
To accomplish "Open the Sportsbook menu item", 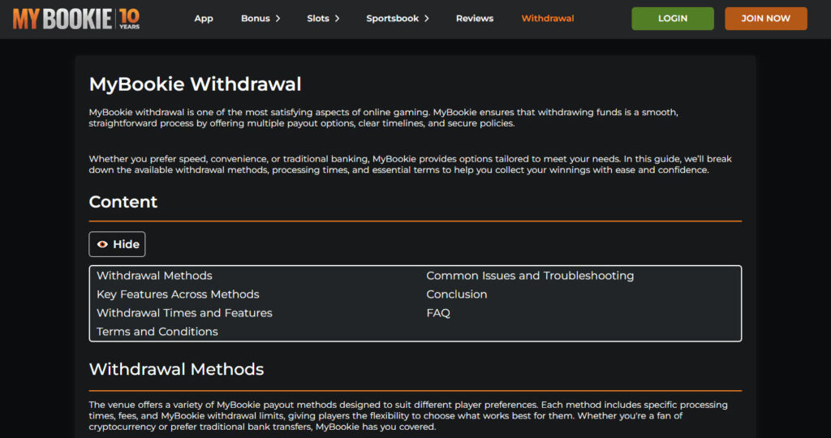I will click(x=392, y=19).
